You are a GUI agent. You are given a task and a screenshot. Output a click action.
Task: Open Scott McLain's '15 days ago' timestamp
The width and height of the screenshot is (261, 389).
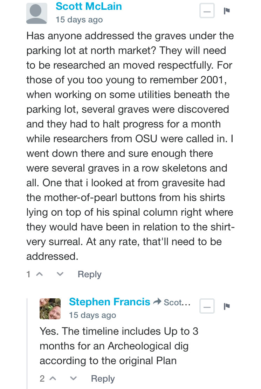point(79,20)
